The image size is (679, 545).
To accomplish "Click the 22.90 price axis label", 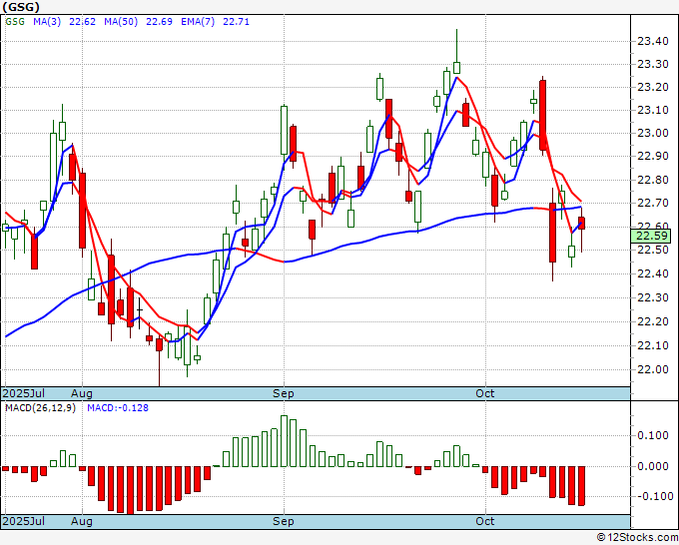I will pos(653,157).
